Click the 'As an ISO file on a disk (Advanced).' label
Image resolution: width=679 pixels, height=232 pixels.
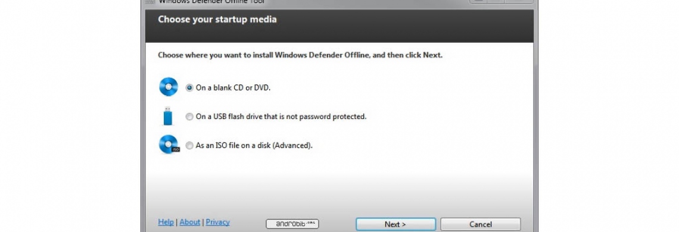coord(254,146)
